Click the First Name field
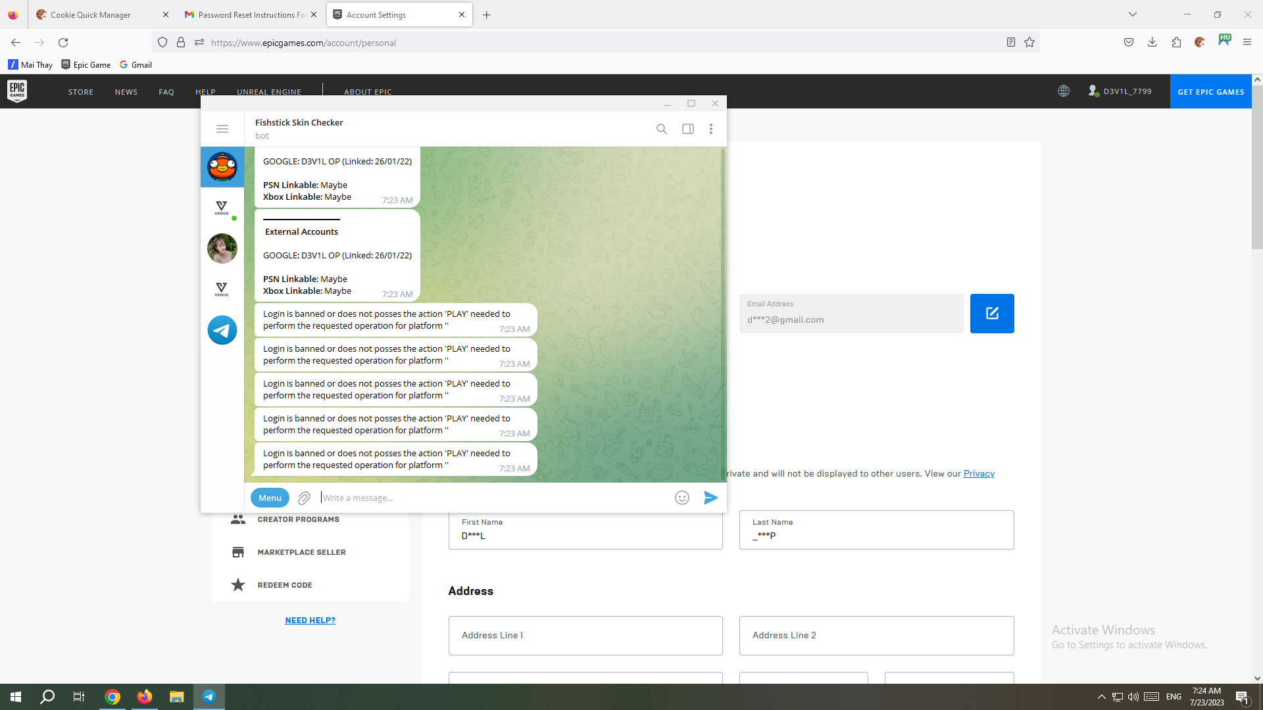Viewport: 1263px width, 710px height. [585, 530]
